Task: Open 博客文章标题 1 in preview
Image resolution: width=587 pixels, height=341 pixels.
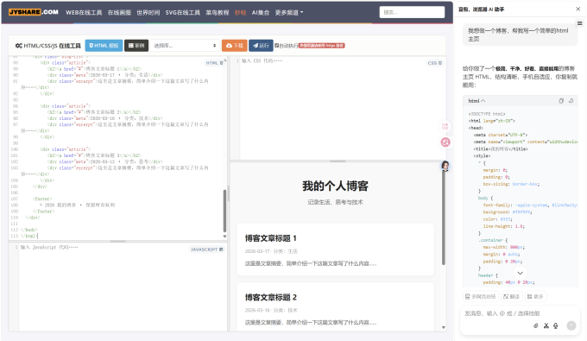Action: [271, 238]
